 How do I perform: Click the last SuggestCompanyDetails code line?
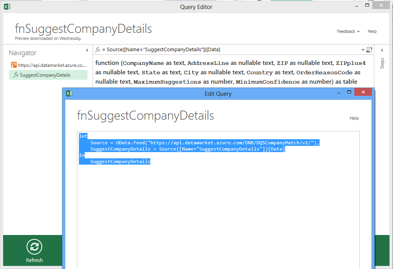(x=120, y=161)
